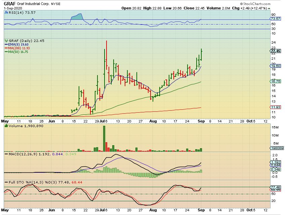Image resolution: width=285 pixels, height=215 pixels.
Task: Click the 1.192 MACD value tag on right axis
Action: 275,162
